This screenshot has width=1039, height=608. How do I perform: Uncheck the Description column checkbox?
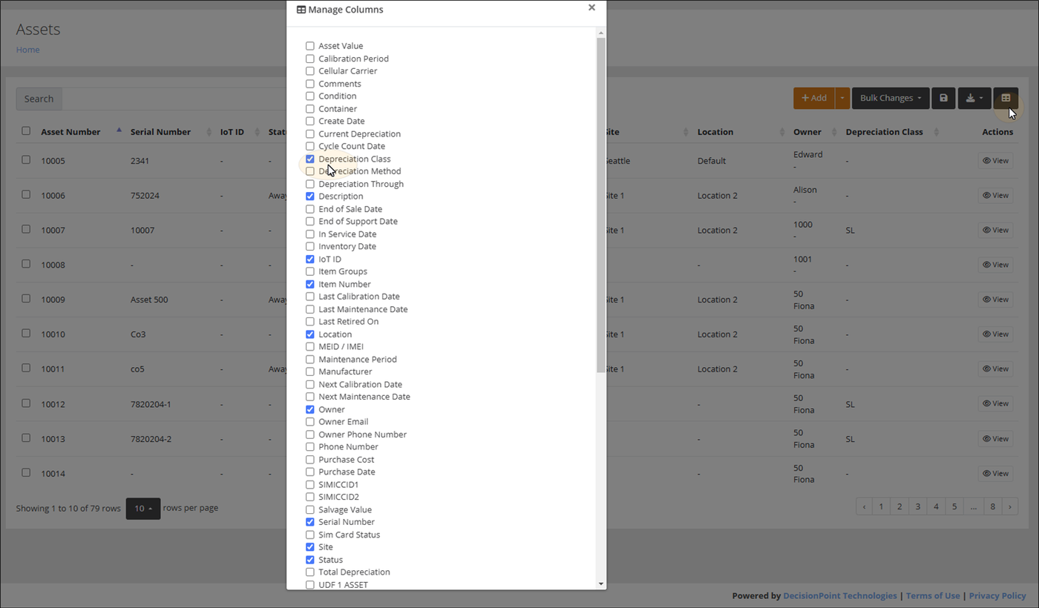[310, 196]
